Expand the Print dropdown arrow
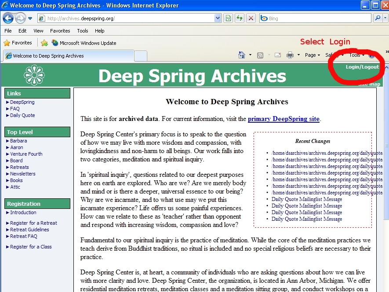Image resolution: width=389 pixels, height=292 pixels. (299, 55)
